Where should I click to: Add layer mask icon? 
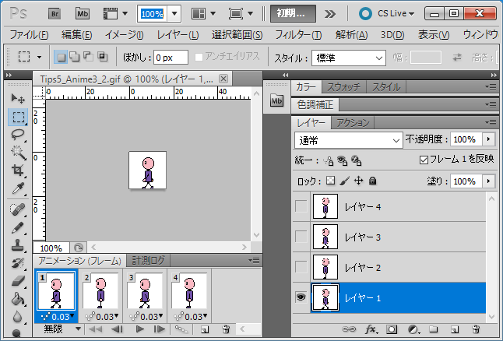tap(392, 329)
